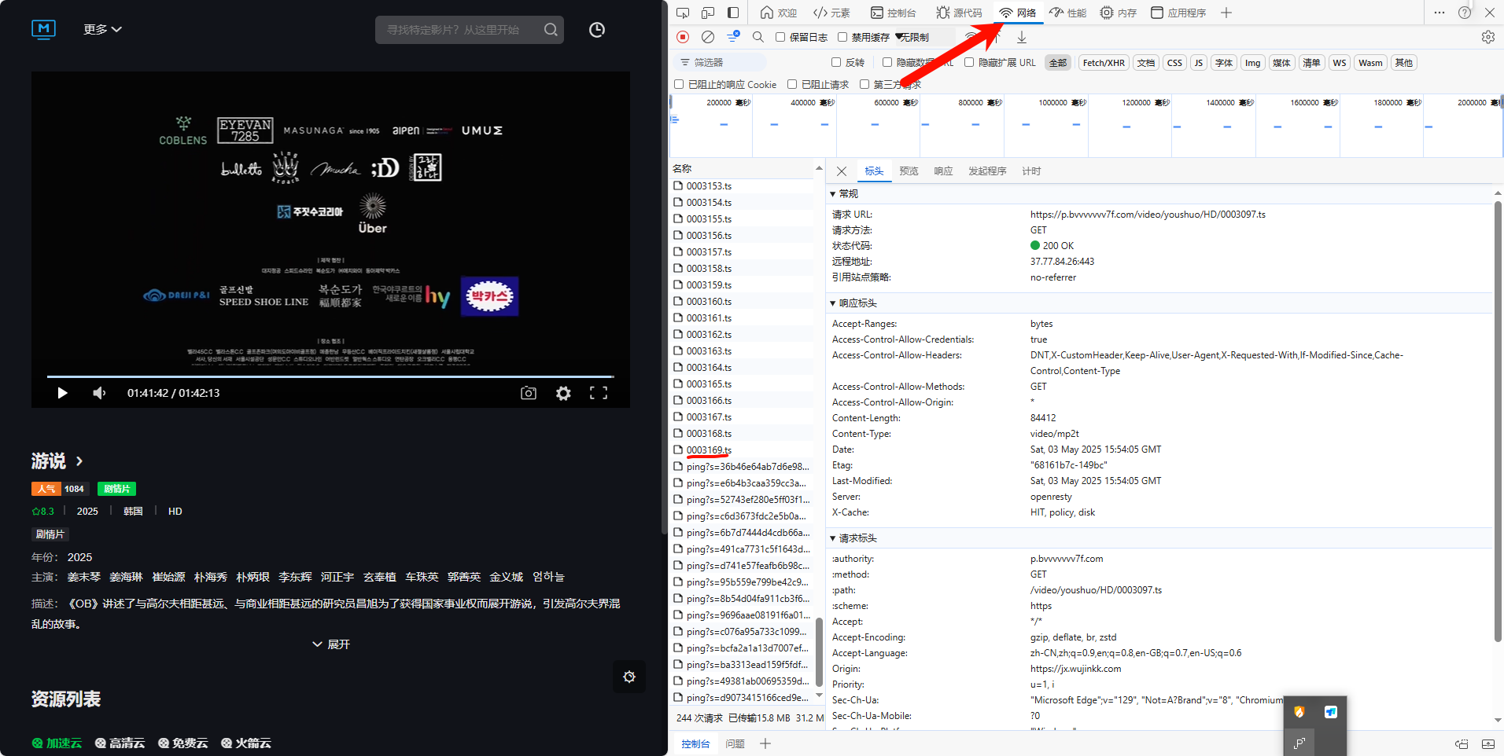
Task: Click the export HAR download arrow icon
Action: (1022, 37)
